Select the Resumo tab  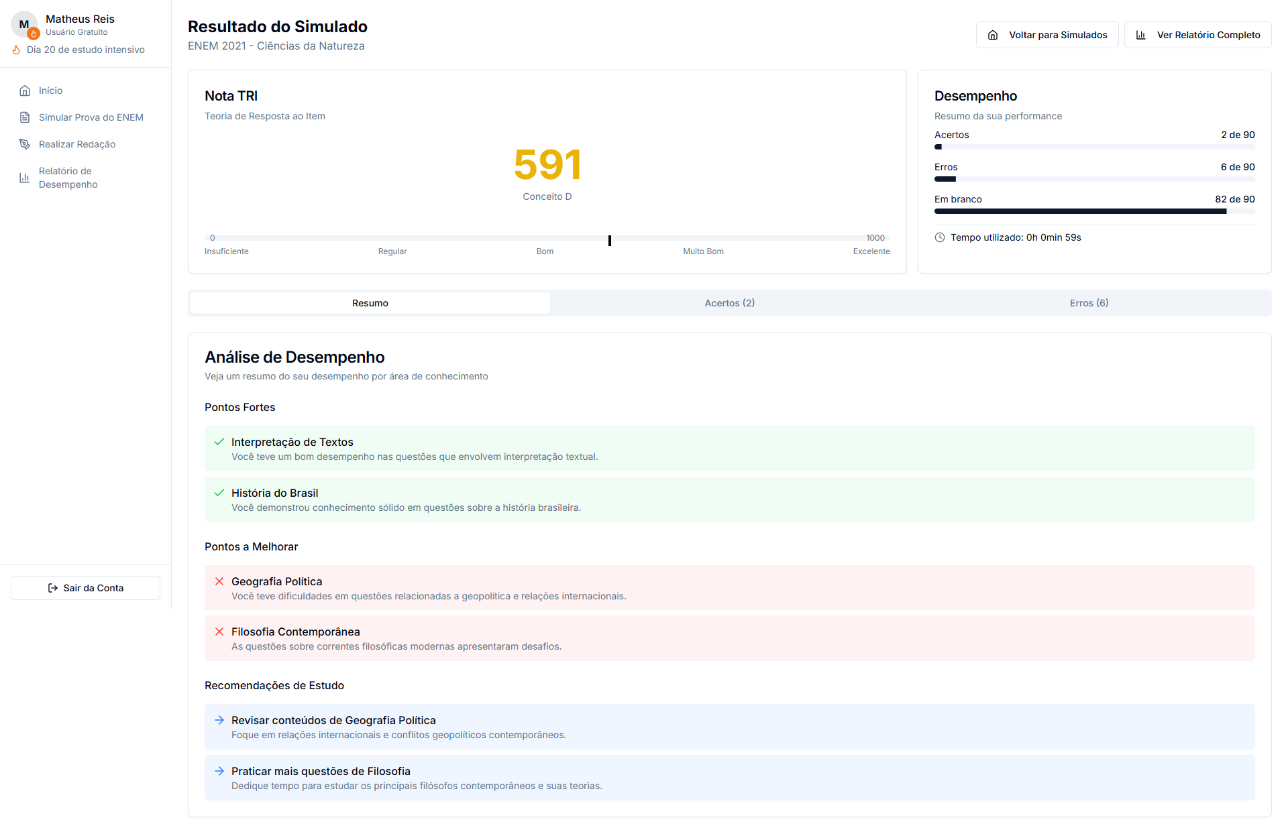(370, 303)
